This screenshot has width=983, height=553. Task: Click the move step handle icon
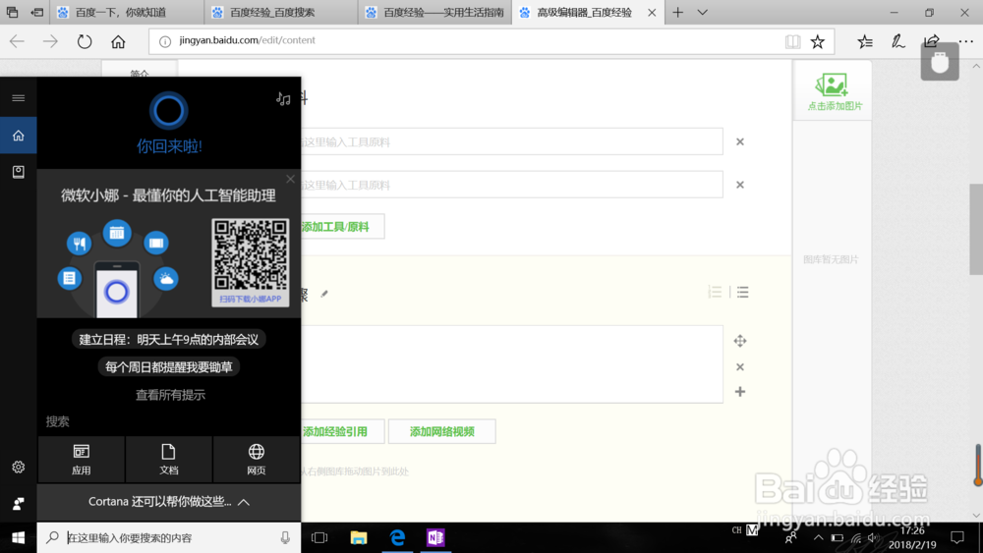[740, 341]
